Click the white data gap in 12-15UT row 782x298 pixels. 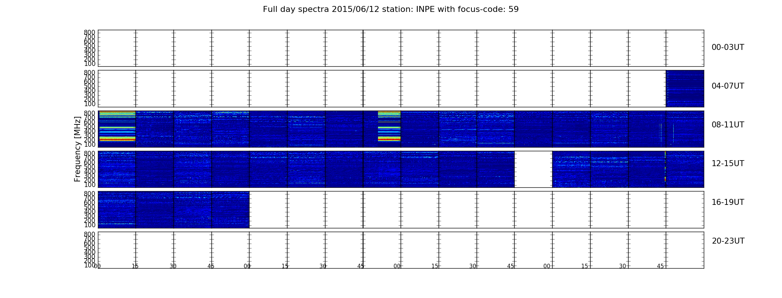click(x=533, y=169)
